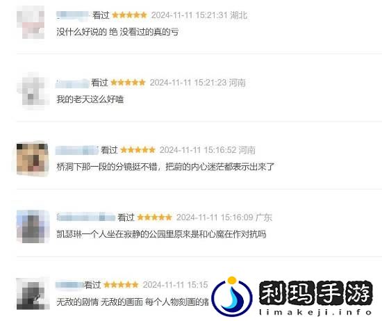This screenshot has width=382, height=321.
Task: Click the avatar of the 湖北 reviewer
Action: [31, 23]
